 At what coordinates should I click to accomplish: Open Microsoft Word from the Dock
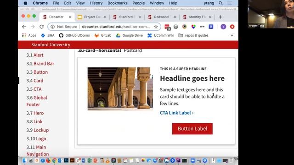pos(84,160)
